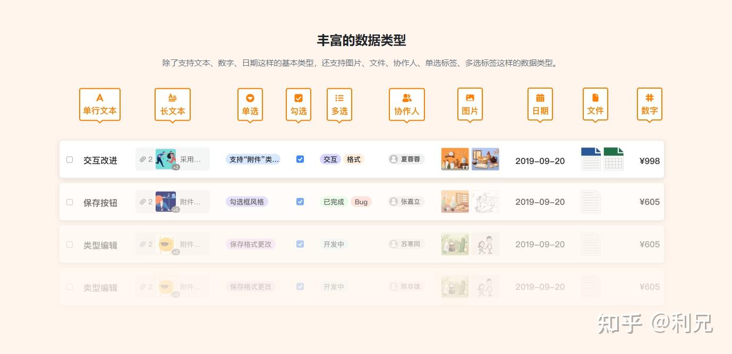Tick the row checkbox beside 交互改进
This screenshot has height=354, width=732.
click(x=70, y=160)
